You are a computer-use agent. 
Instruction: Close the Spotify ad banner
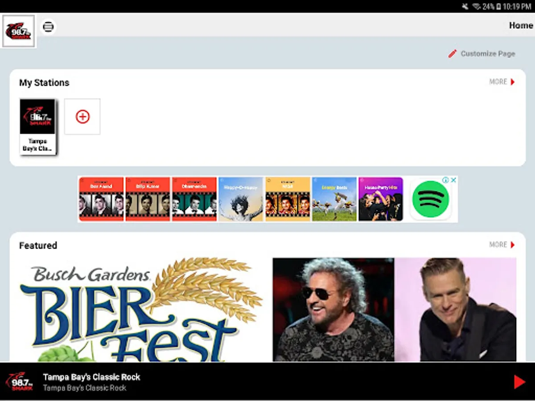[x=453, y=180]
